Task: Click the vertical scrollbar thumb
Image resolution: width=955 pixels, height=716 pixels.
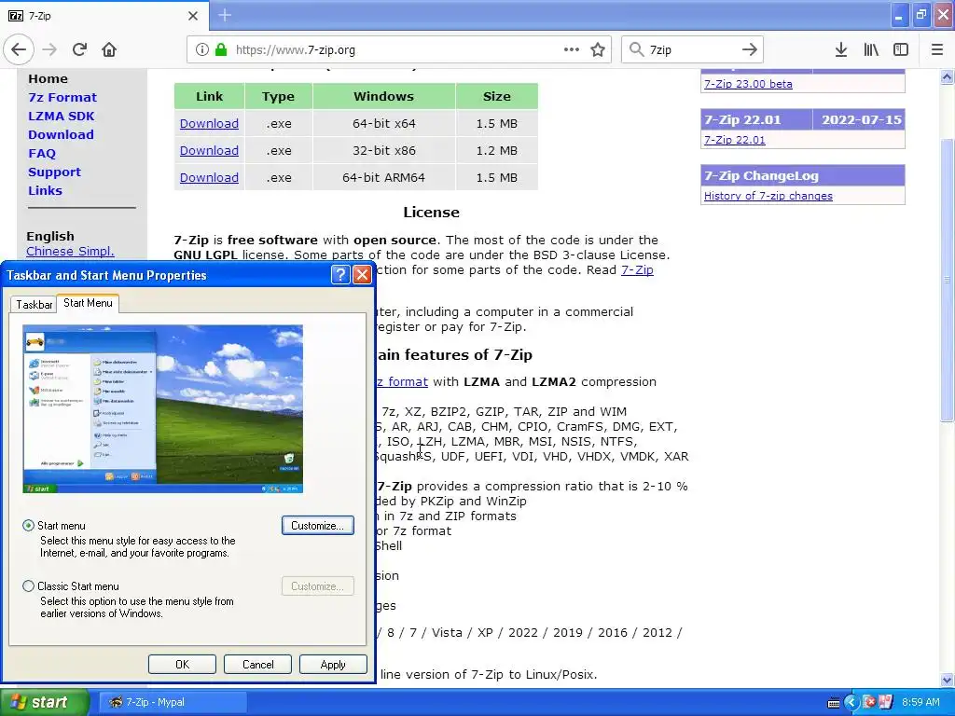Action: click(947, 280)
